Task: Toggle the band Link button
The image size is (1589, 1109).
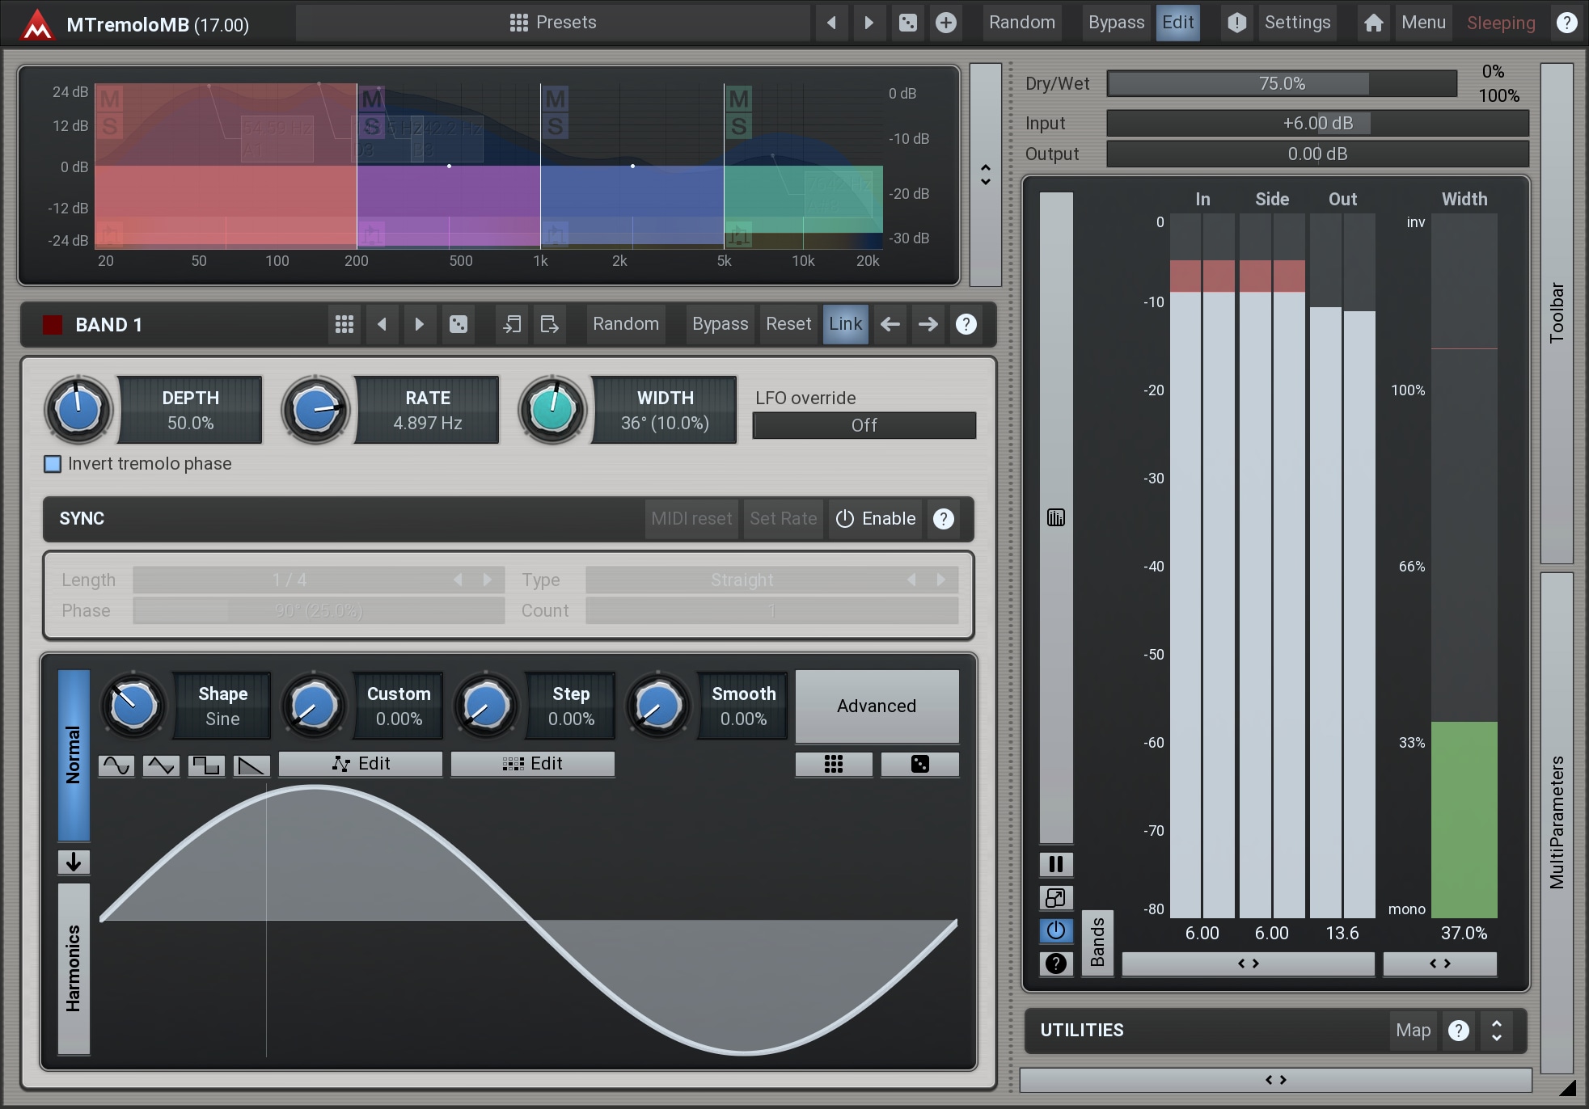Action: point(845,324)
